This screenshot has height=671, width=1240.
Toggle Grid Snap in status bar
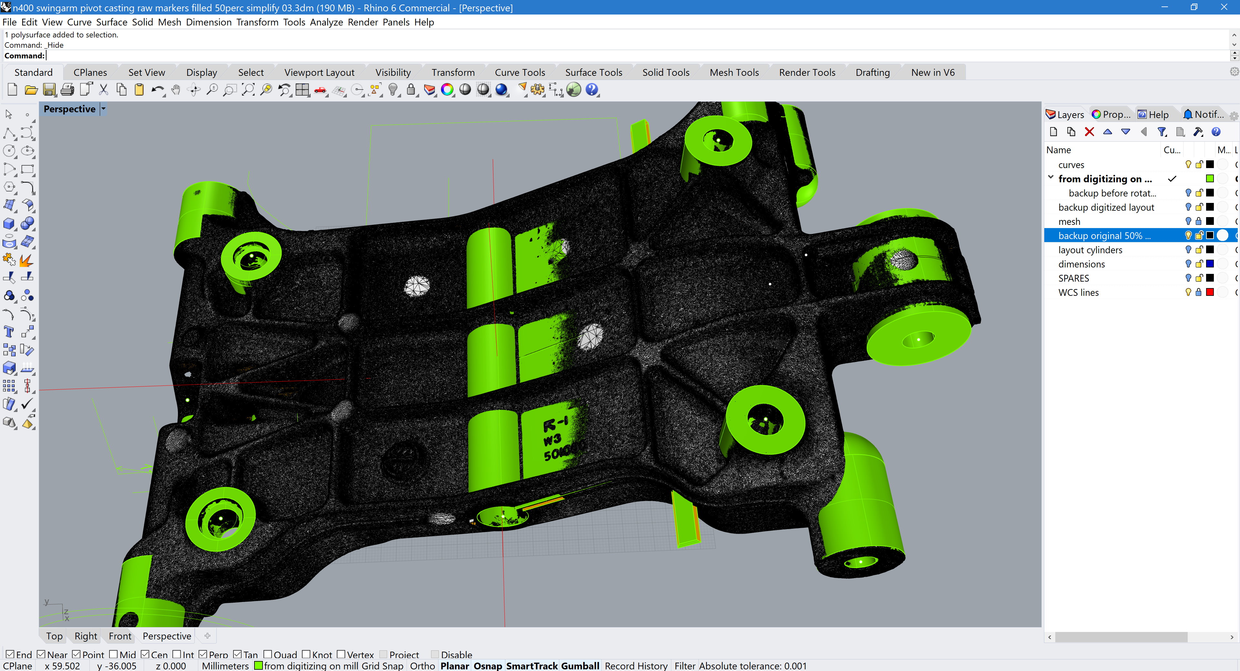click(382, 666)
